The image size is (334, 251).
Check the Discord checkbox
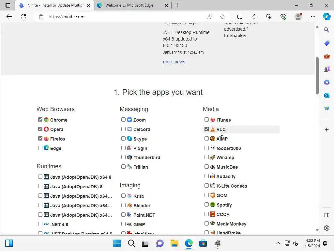[x=123, y=129]
